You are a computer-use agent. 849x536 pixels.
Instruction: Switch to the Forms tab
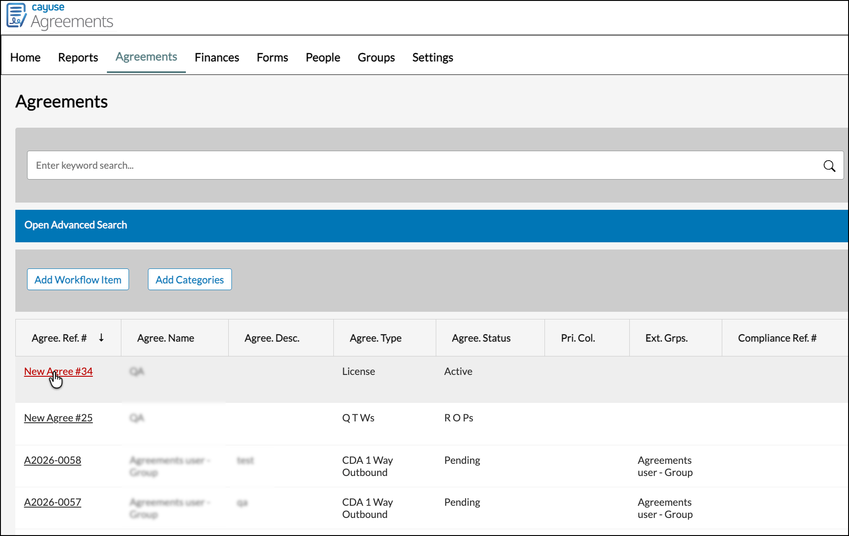tap(272, 57)
